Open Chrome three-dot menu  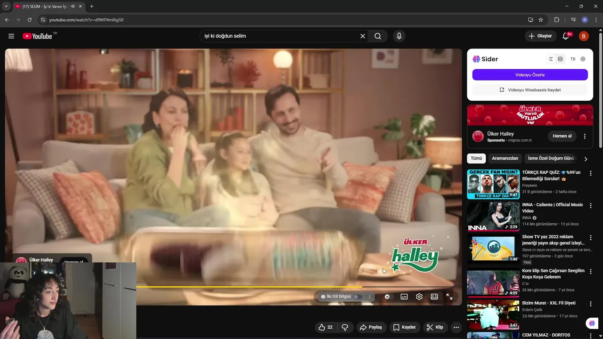point(596,20)
